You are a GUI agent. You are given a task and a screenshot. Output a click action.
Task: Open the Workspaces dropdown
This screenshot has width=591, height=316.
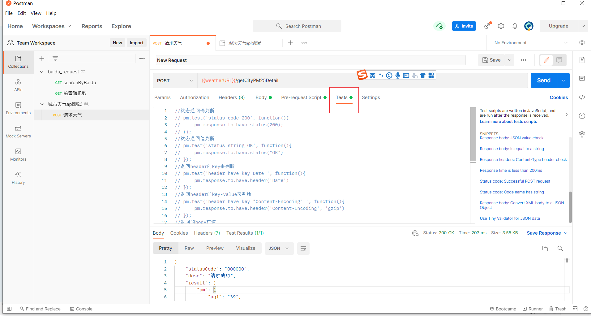click(52, 26)
